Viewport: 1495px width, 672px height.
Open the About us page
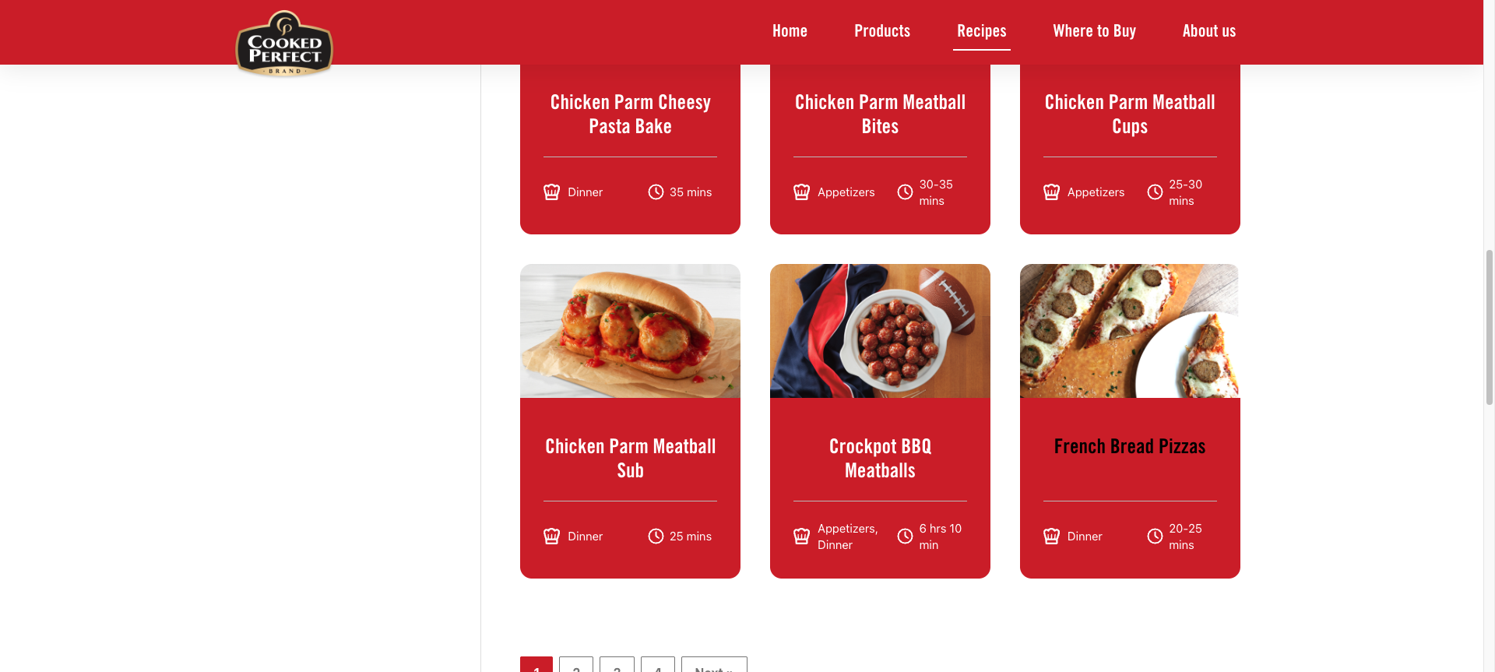[x=1208, y=31]
